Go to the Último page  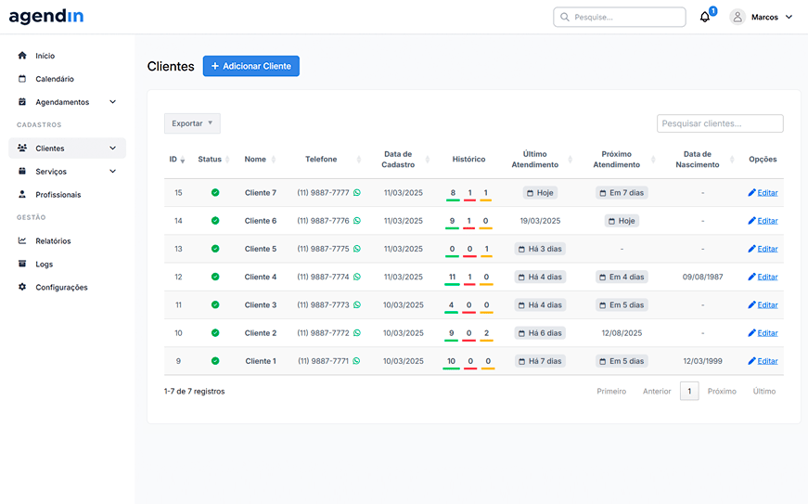763,391
